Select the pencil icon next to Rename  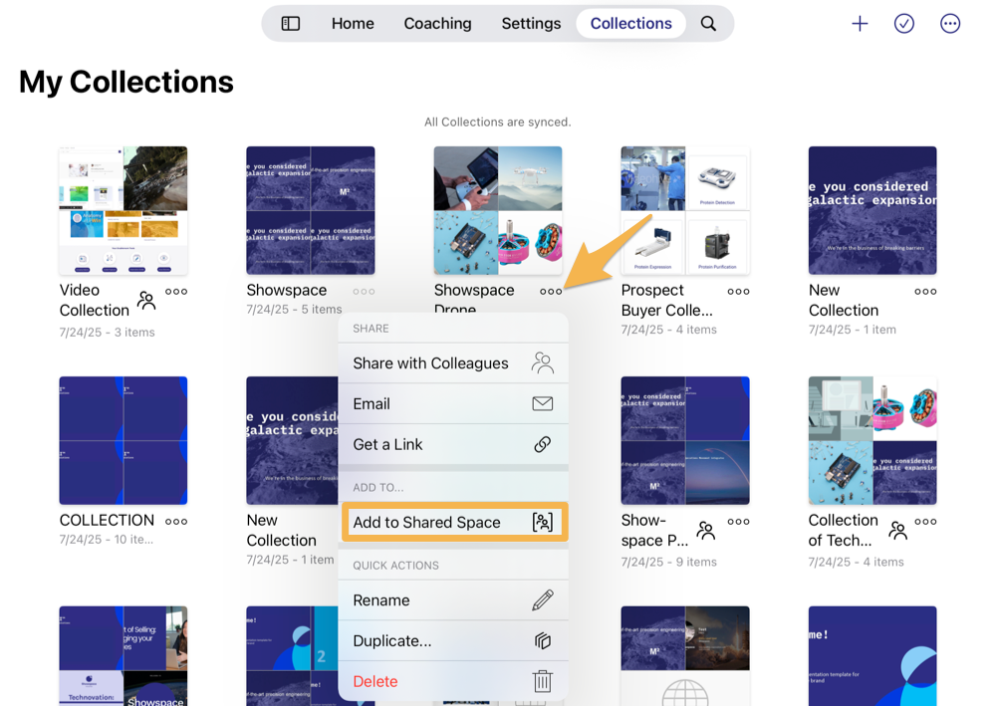(x=543, y=599)
